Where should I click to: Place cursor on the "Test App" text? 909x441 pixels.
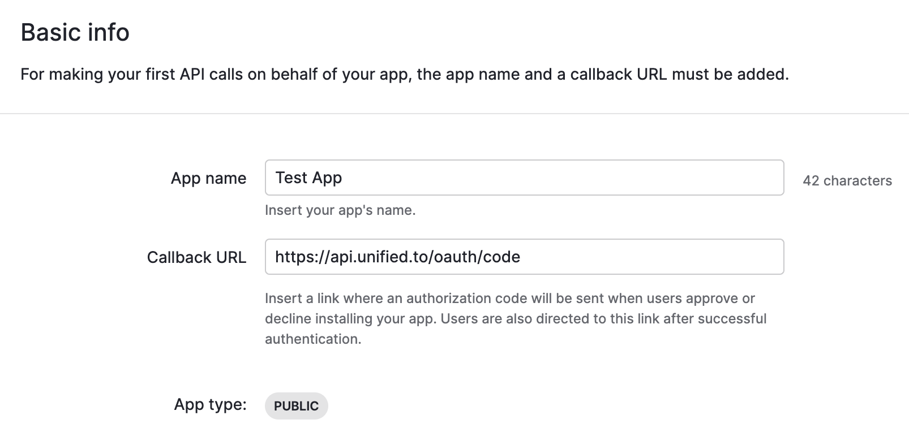click(x=308, y=178)
